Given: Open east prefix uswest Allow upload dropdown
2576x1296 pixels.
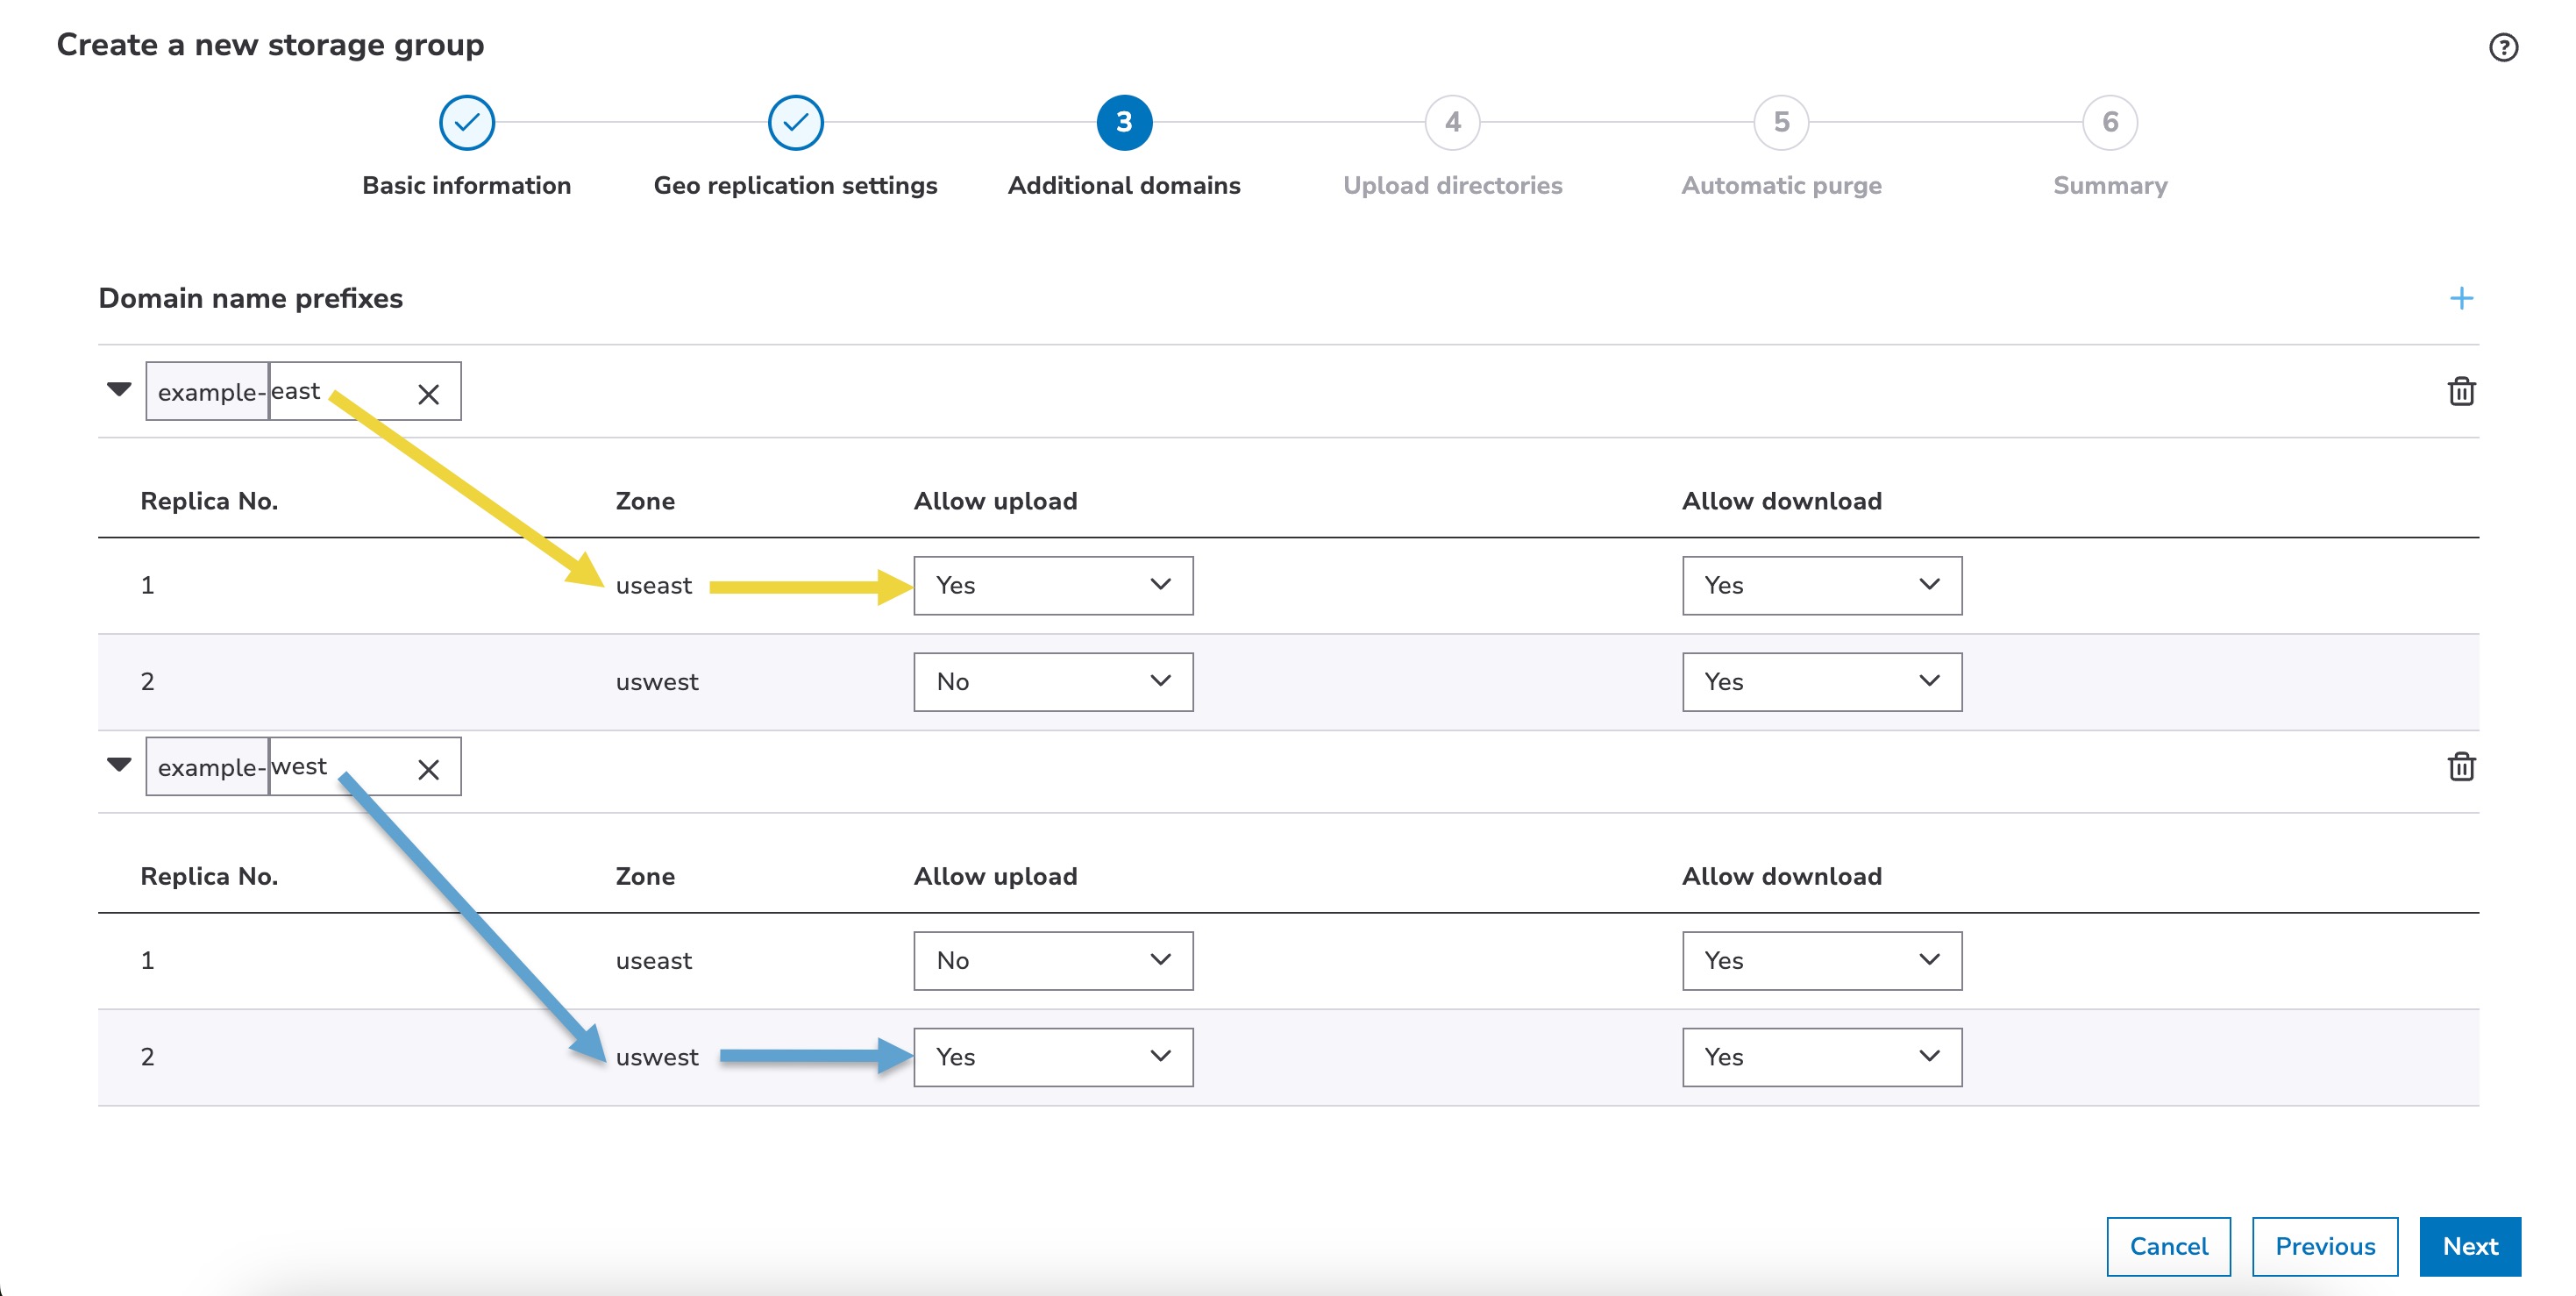Looking at the screenshot, I should coord(1052,682).
